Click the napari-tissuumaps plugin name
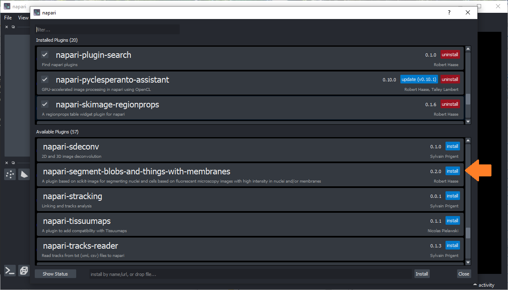Image resolution: width=508 pixels, height=290 pixels. [77, 221]
